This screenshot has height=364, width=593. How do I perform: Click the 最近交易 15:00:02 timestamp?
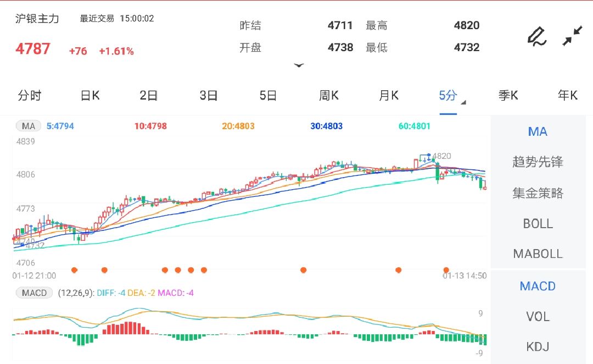[117, 19]
